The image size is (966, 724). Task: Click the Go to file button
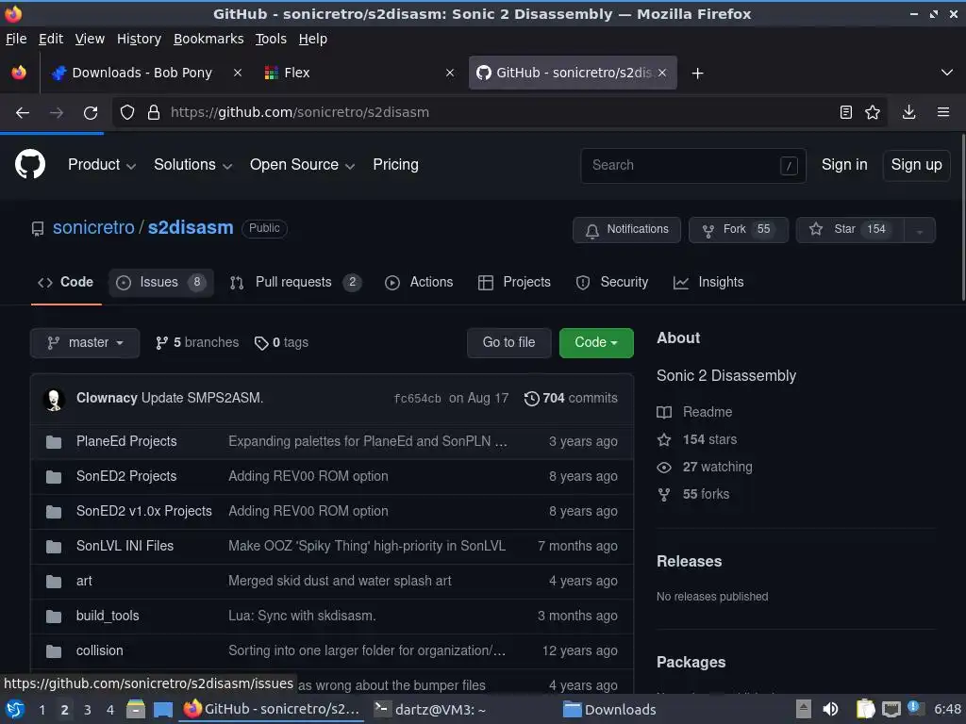pyautogui.click(x=508, y=343)
